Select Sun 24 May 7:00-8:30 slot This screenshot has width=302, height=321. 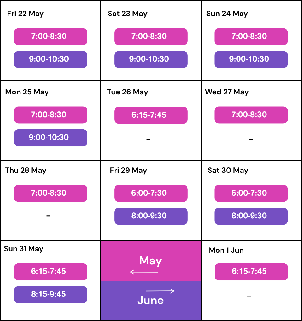pyautogui.click(x=251, y=37)
